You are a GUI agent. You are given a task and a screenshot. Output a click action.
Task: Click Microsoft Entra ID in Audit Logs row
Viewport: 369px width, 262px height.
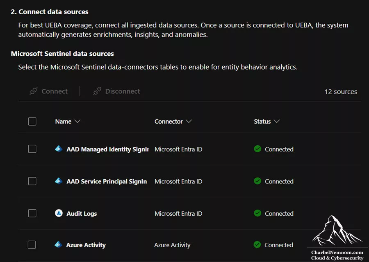click(x=178, y=214)
